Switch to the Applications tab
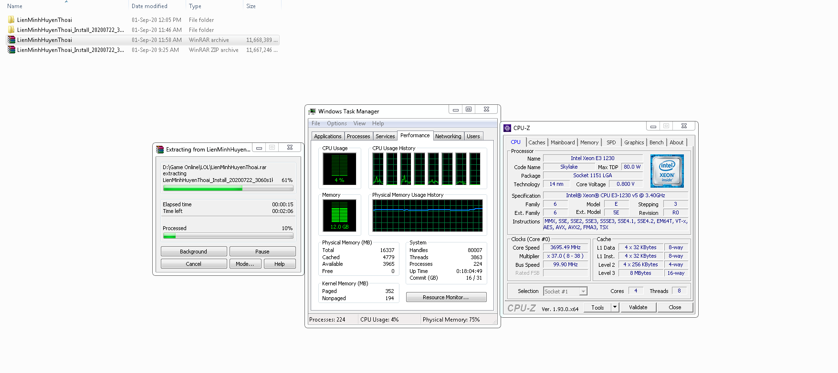This screenshot has width=838, height=373. click(328, 136)
